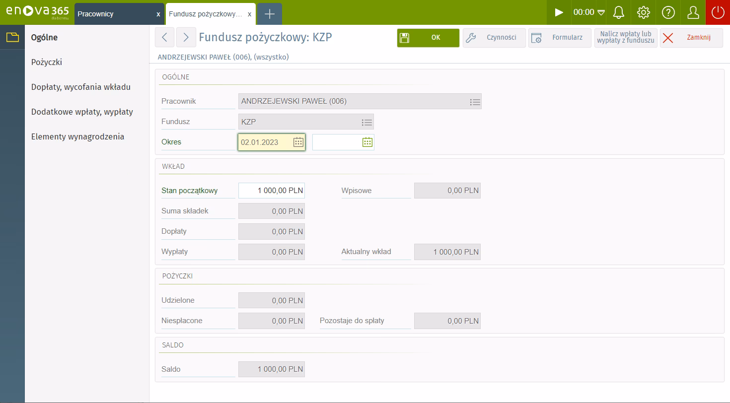The image size is (730, 403).
Task: Click the Zamknij button
Action: [691, 38]
